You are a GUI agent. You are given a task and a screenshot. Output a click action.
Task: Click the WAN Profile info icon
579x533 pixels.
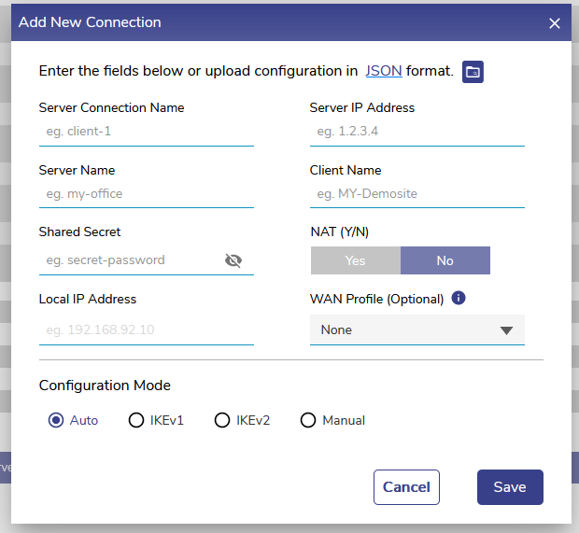coord(459,299)
